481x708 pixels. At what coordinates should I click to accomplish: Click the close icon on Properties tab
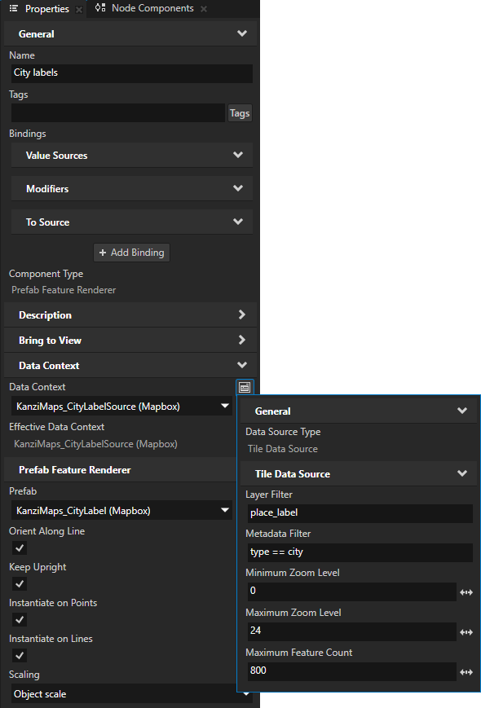click(79, 9)
